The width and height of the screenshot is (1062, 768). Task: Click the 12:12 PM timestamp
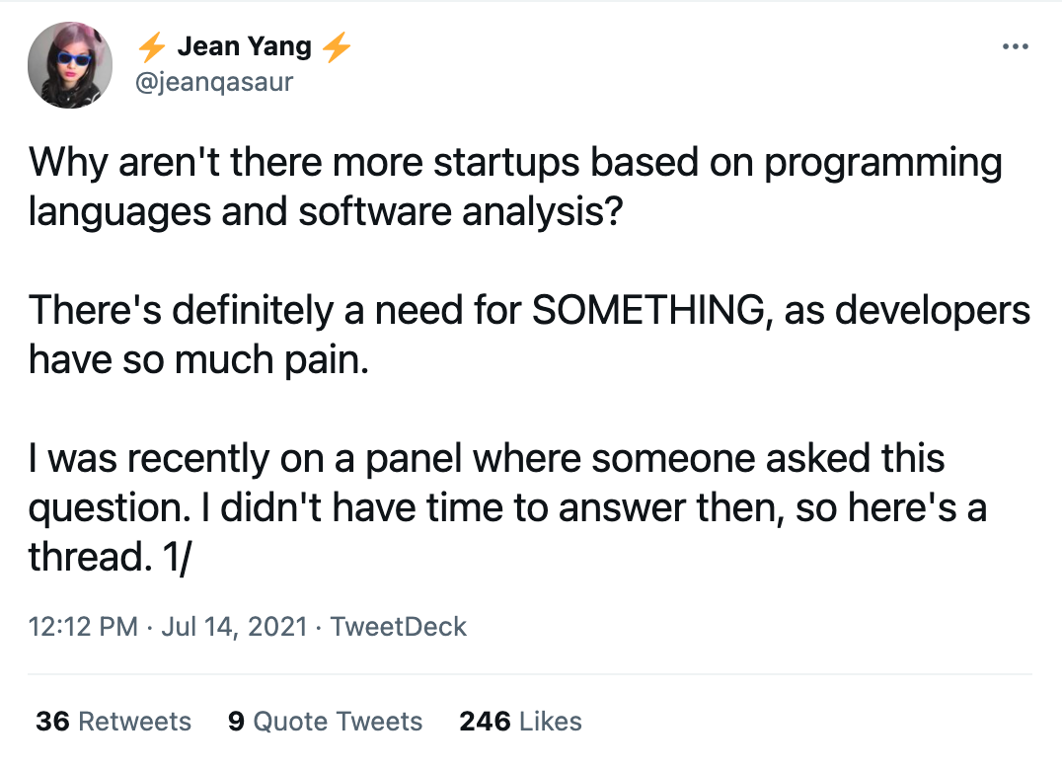84,626
